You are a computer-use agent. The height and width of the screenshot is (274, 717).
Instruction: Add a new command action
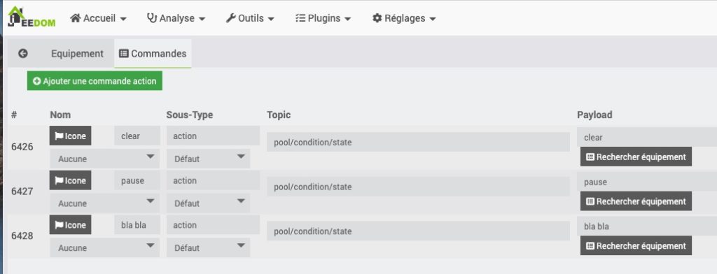pos(95,81)
